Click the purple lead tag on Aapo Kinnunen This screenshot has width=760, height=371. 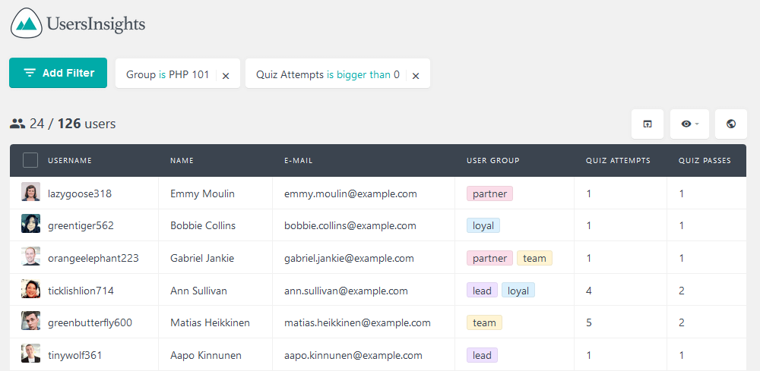(482, 356)
